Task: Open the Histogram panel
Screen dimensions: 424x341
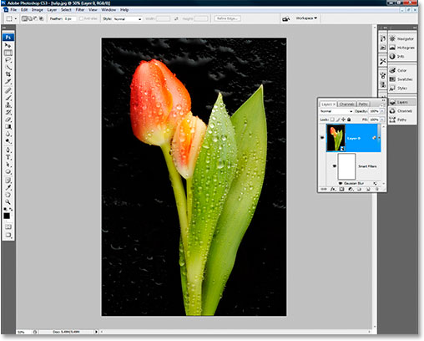Action: [402, 48]
